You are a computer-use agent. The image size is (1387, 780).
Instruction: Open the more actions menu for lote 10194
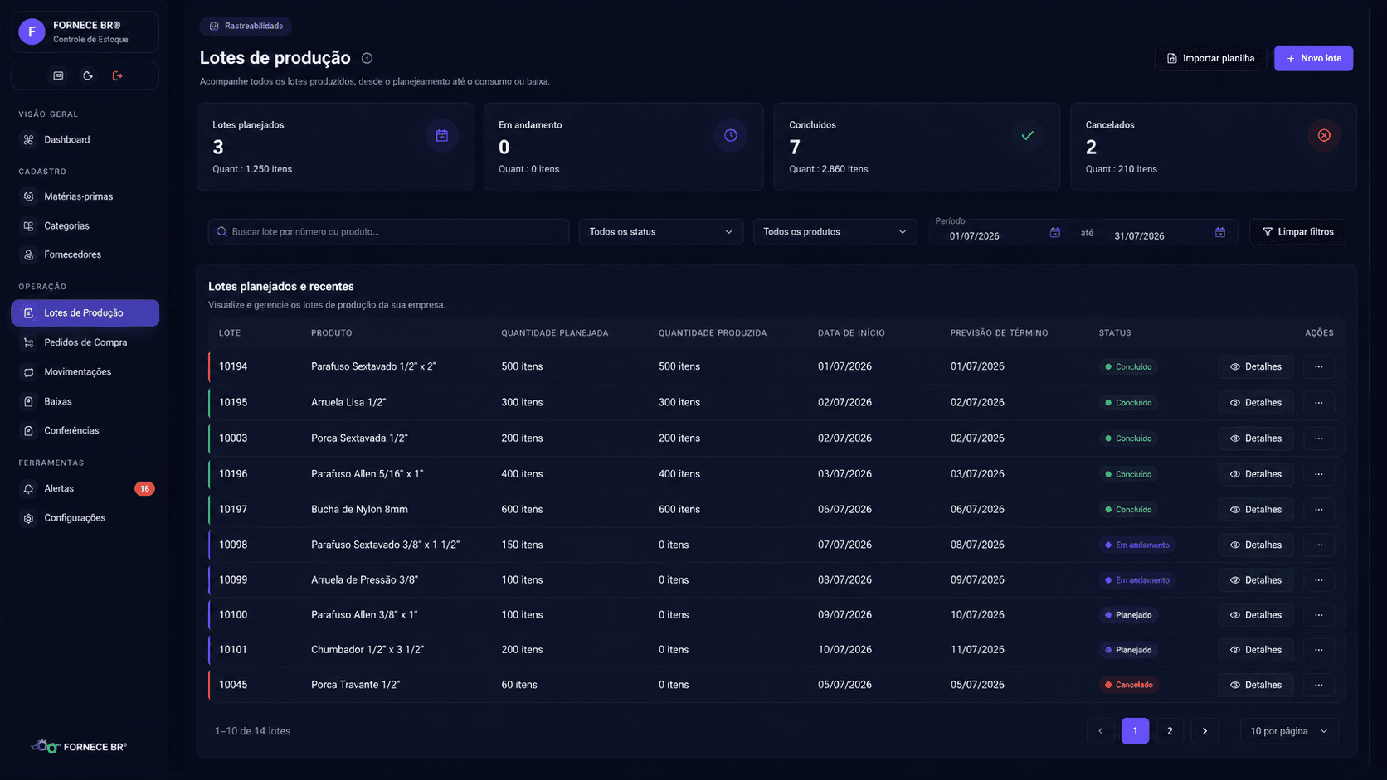(x=1319, y=366)
